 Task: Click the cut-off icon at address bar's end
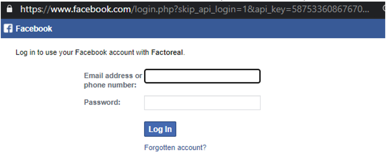[384, 9]
